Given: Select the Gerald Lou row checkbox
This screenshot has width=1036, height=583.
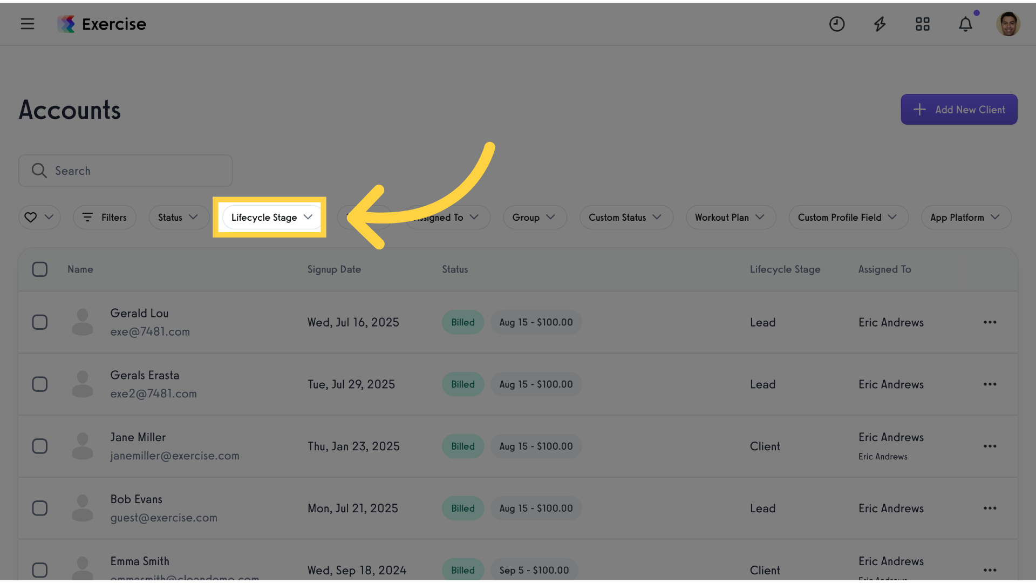Looking at the screenshot, I should click(x=40, y=322).
